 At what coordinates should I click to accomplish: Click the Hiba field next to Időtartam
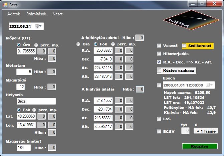coord(52,72)
